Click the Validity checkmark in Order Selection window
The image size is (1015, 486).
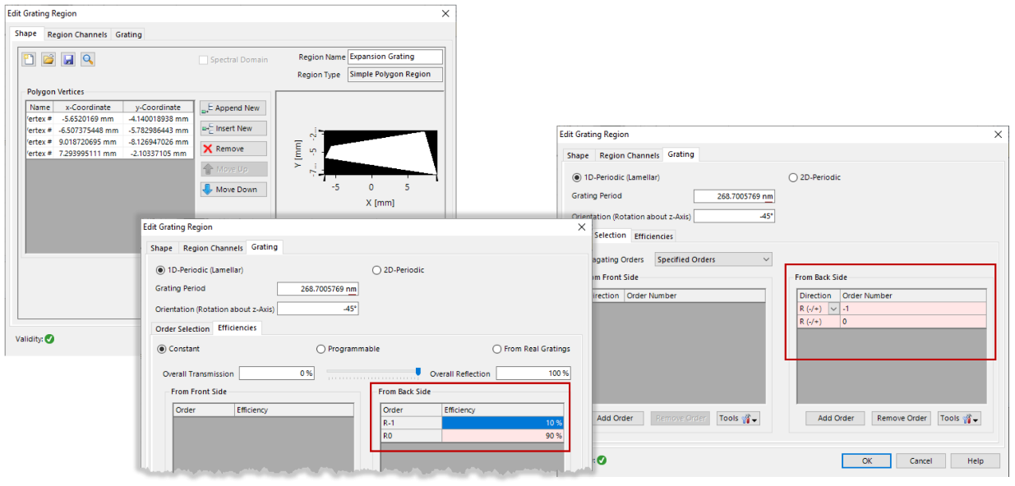(x=602, y=460)
